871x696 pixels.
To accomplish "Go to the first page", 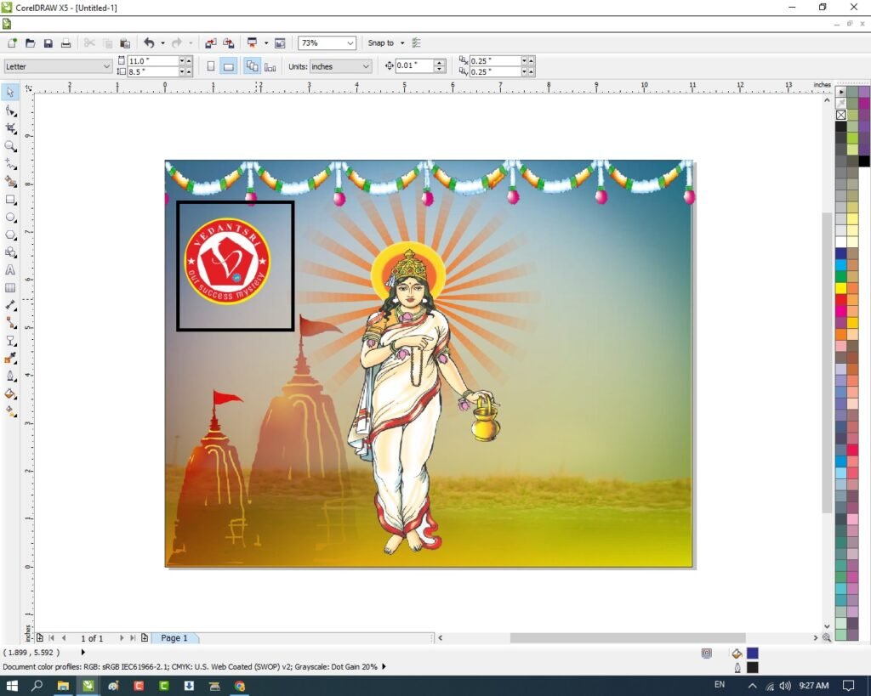I will (x=52, y=638).
